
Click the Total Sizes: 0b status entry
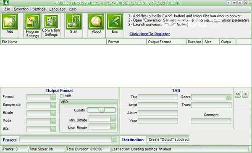click(47, 149)
